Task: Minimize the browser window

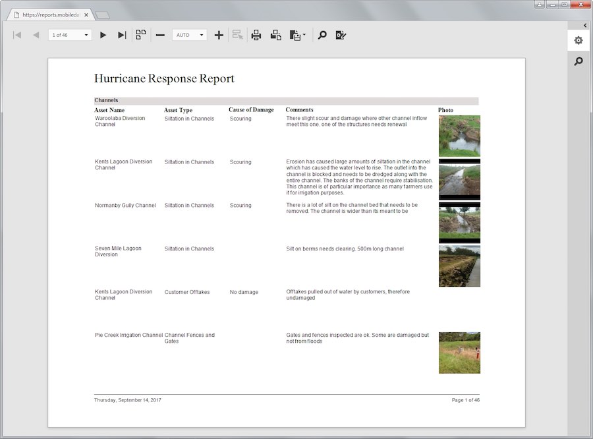Action: 553,5
